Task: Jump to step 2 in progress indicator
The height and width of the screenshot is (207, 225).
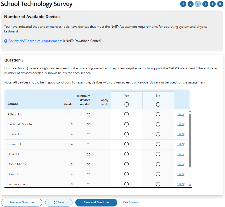Action: [190, 4]
